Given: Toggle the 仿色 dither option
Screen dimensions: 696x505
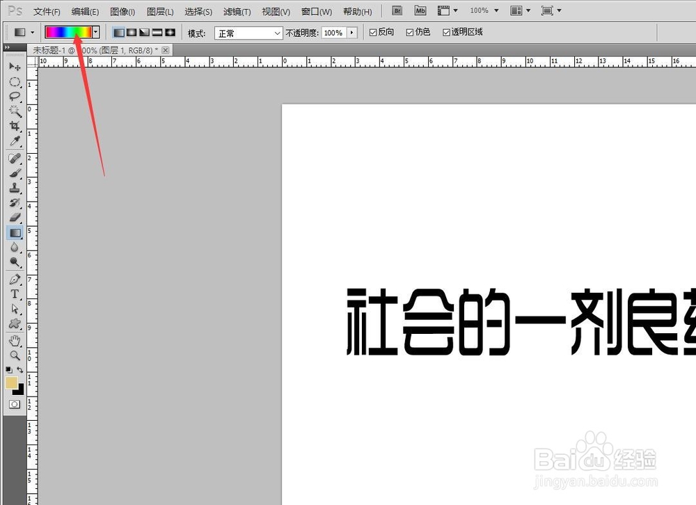Looking at the screenshot, I should click(x=409, y=32).
